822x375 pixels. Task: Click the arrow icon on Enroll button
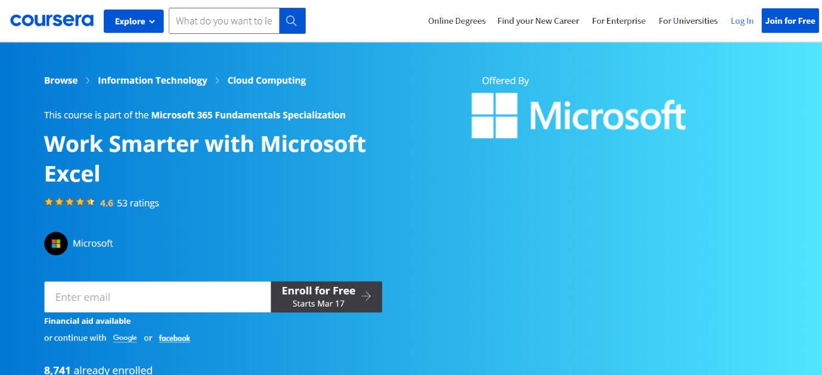click(367, 296)
